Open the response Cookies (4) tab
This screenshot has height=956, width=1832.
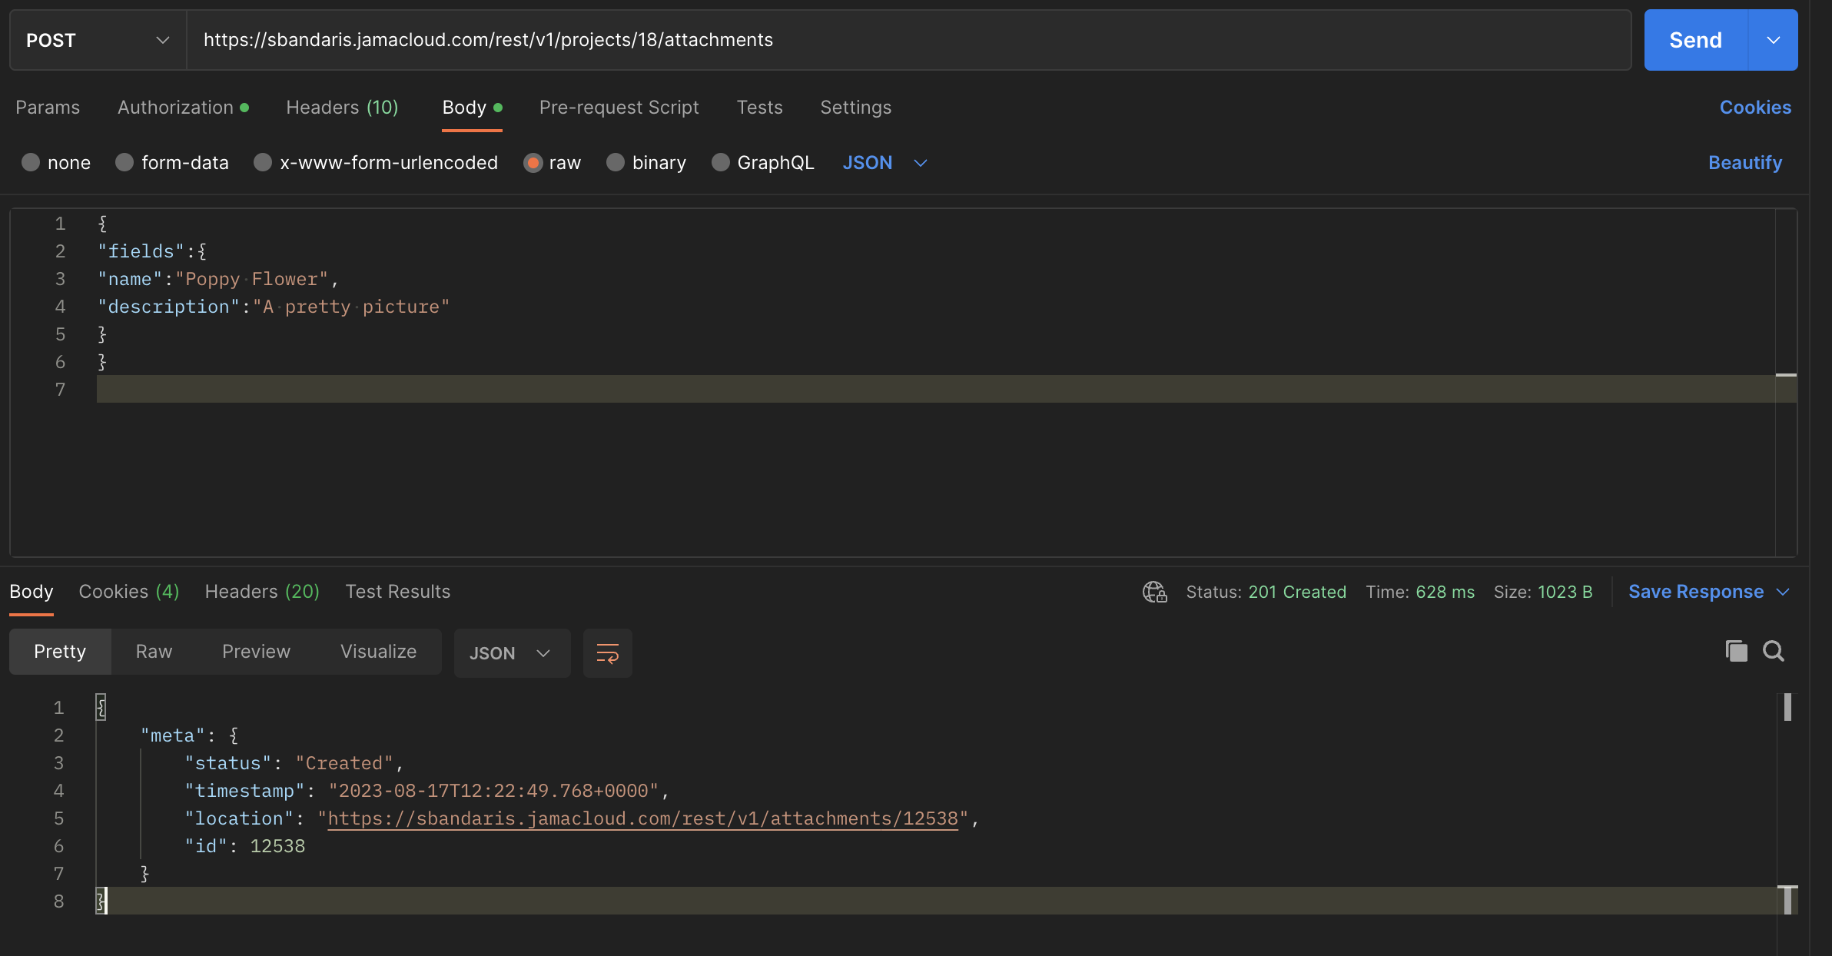pyautogui.click(x=129, y=592)
